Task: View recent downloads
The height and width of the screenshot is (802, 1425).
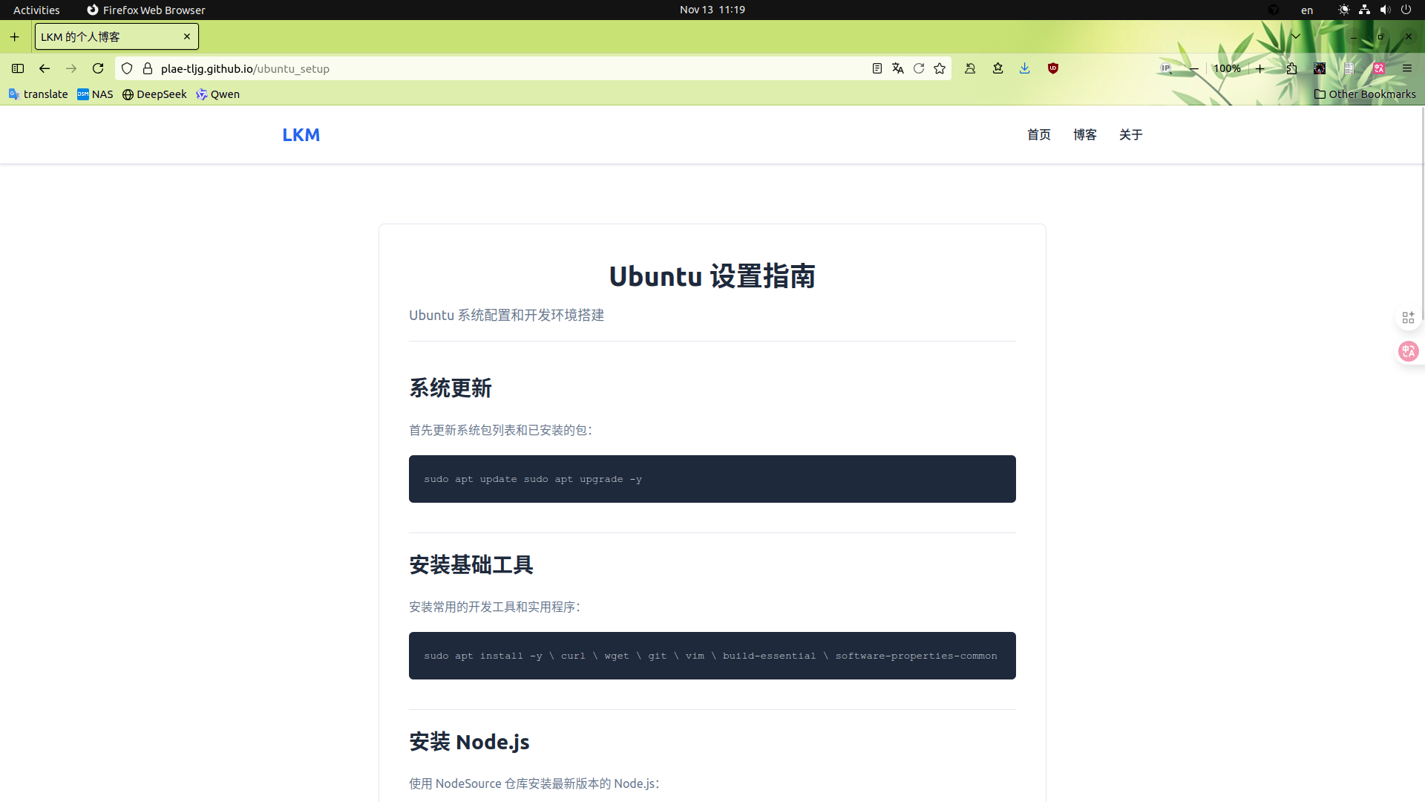Action: (1025, 68)
